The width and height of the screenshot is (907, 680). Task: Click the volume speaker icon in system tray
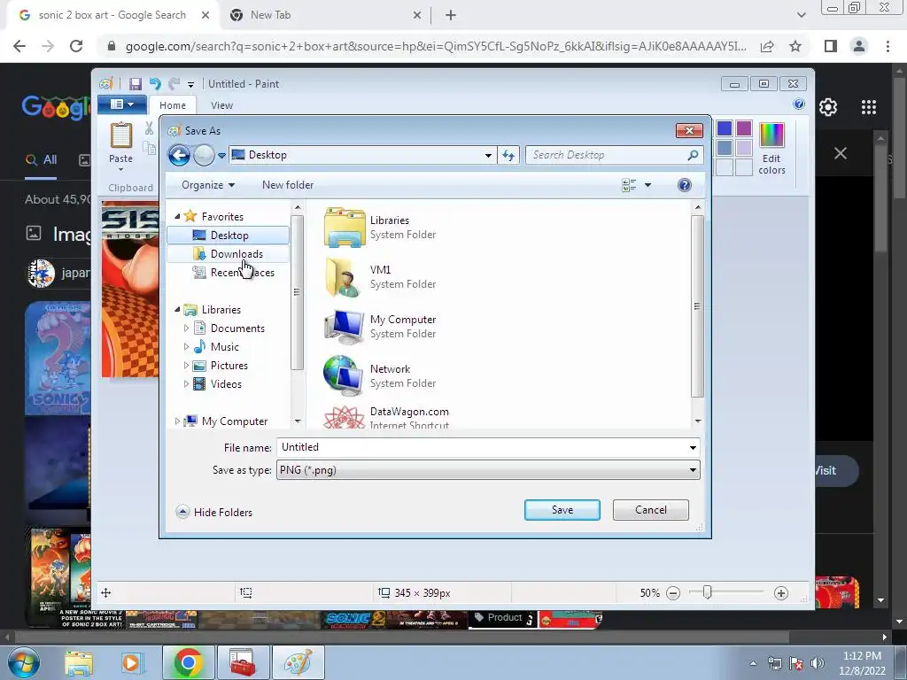tap(818, 663)
